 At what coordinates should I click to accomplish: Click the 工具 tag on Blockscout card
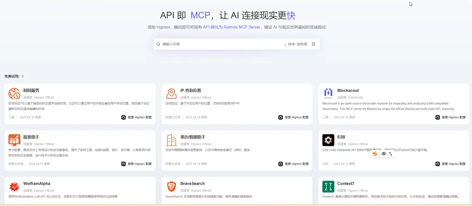tap(326, 117)
